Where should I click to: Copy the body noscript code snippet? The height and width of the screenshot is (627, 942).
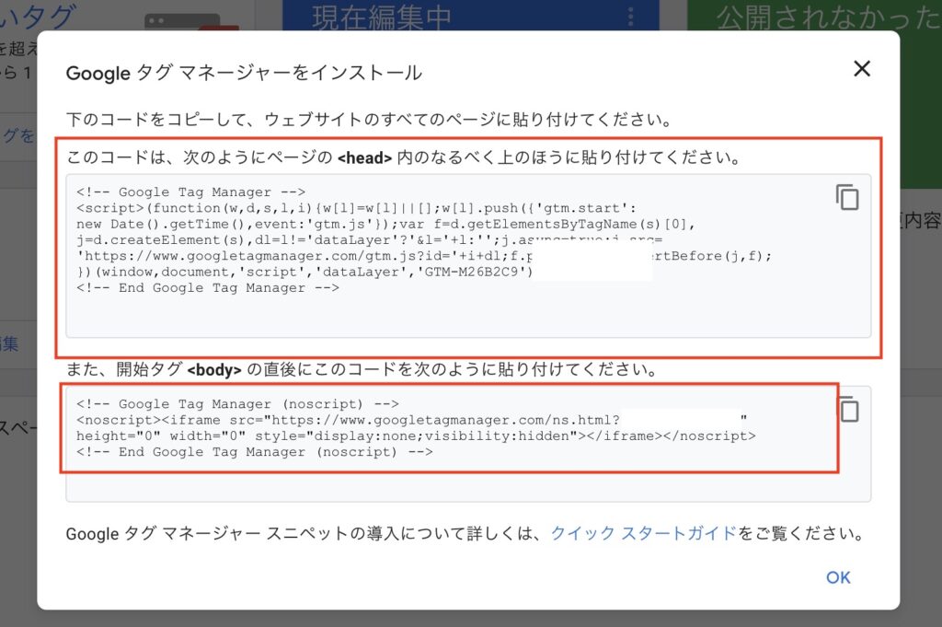click(849, 410)
